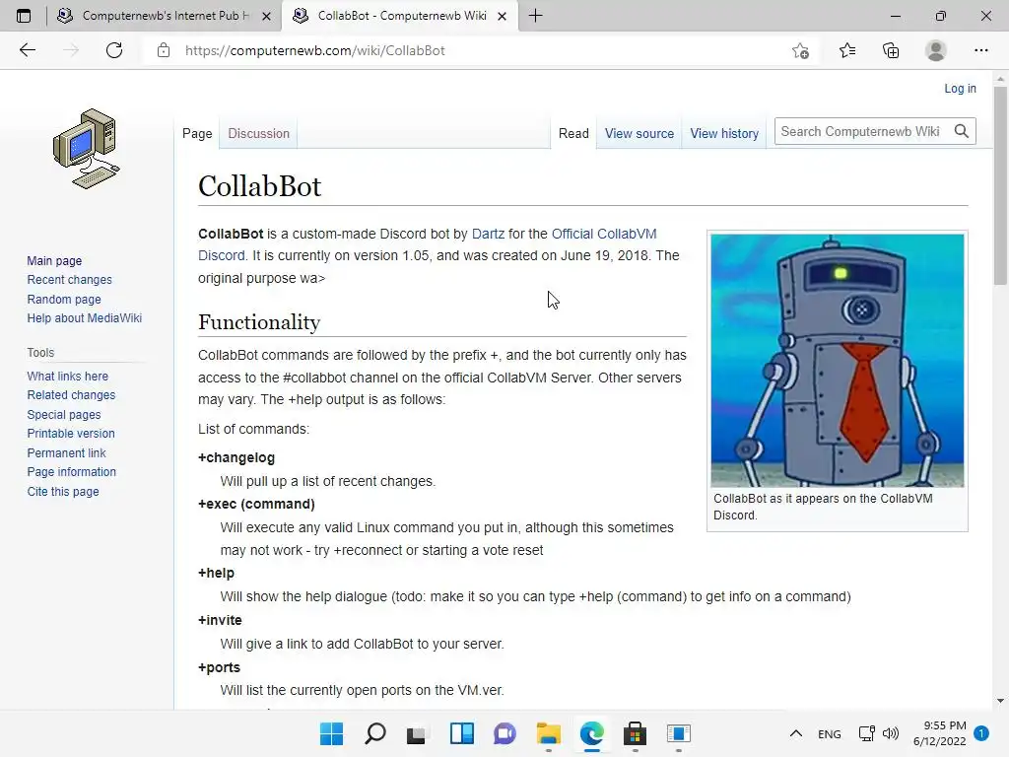The width and height of the screenshot is (1009, 757).
Task: Open Help about MediaWiki link
Action: (x=85, y=318)
